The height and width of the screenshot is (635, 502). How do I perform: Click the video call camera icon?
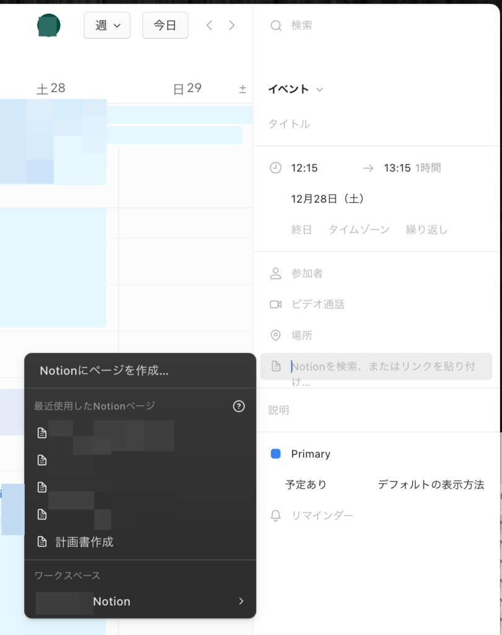pos(276,304)
